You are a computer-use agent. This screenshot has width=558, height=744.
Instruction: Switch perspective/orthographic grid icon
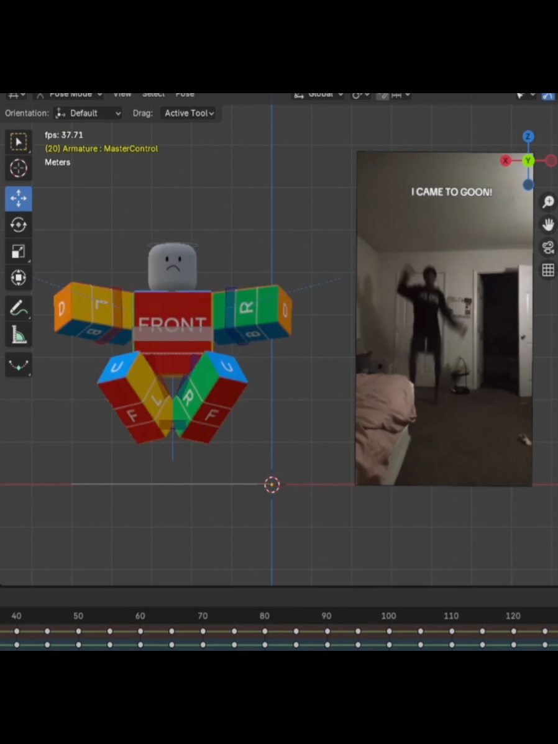tap(548, 270)
